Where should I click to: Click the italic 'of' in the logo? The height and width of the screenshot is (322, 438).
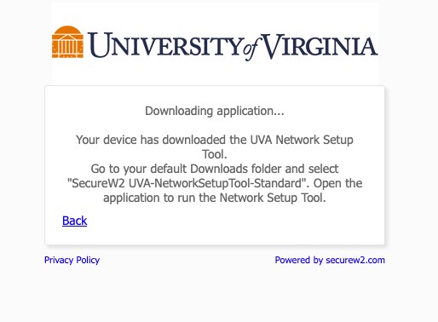point(251,49)
